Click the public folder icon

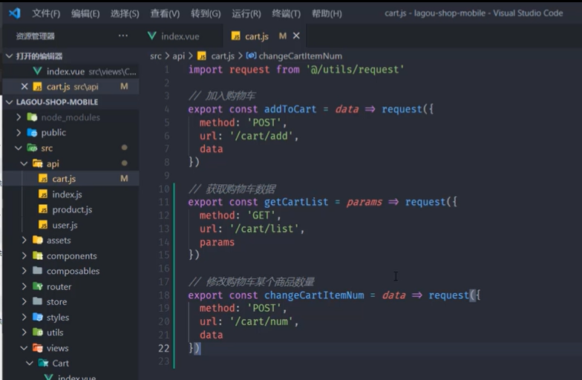[x=33, y=132]
